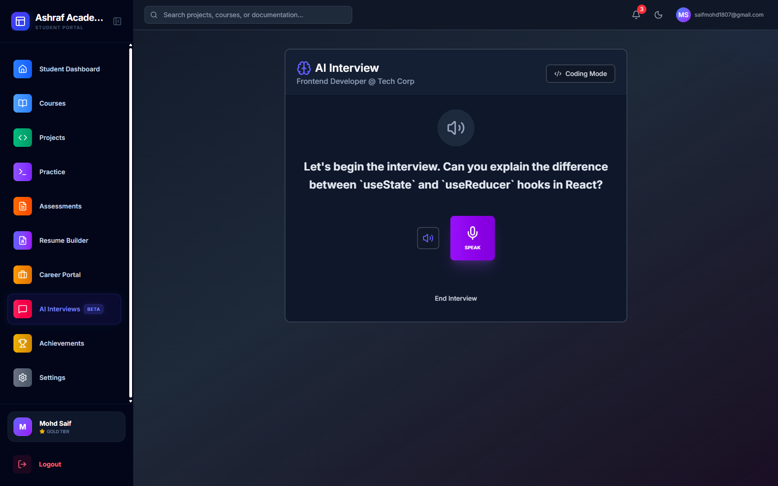
Task: Click the interview question text
Action: [x=456, y=176]
